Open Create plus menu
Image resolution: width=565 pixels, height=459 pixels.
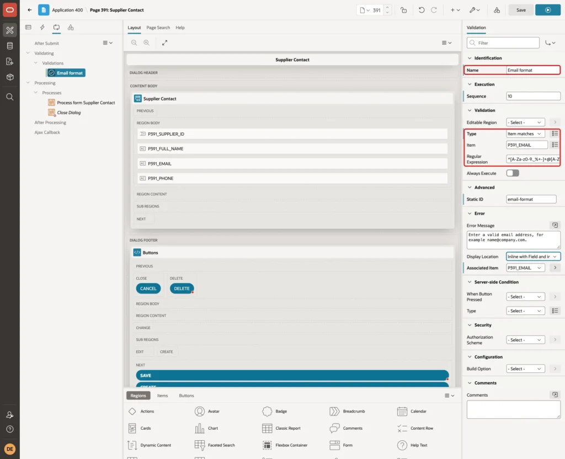tap(455, 10)
